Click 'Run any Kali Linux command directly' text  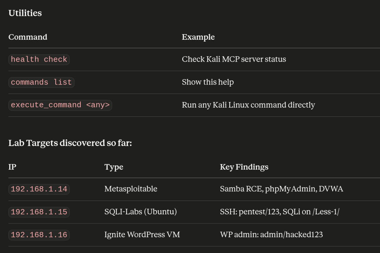[x=248, y=105]
